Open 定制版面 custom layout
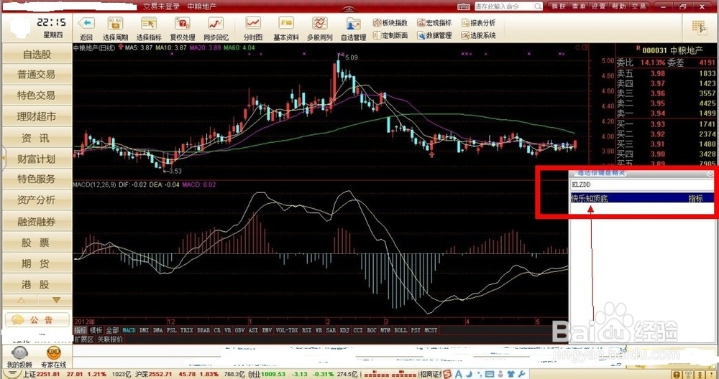The image size is (719, 379). [390, 35]
